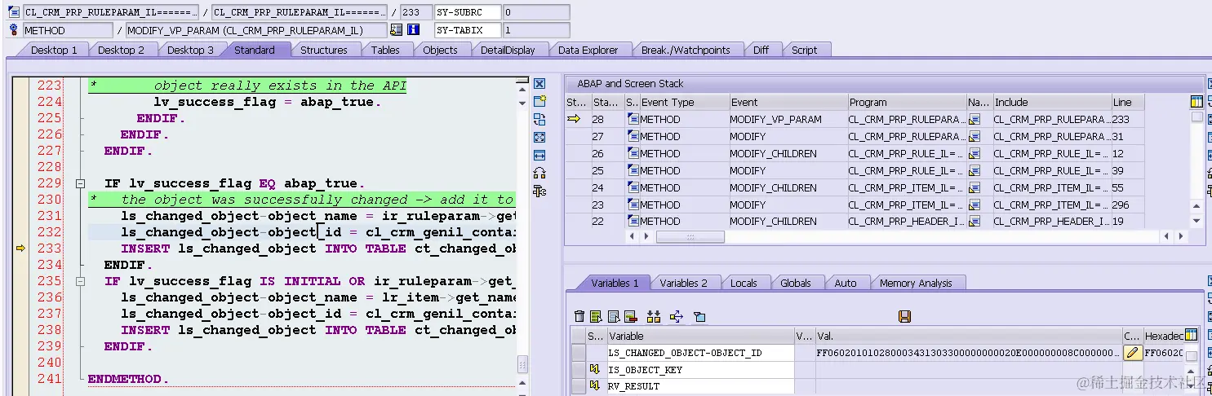Screen dimensions: 1212x396
Task: Switch to the Objects tab
Action: click(440, 50)
